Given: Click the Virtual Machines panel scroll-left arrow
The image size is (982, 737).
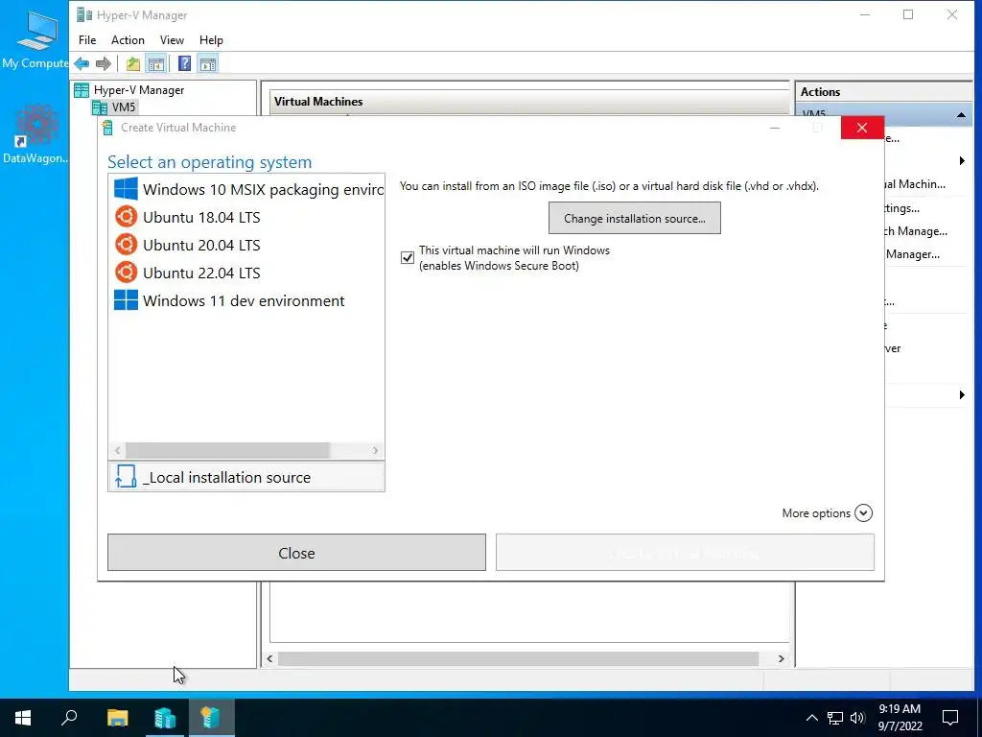Looking at the screenshot, I should 269,658.
